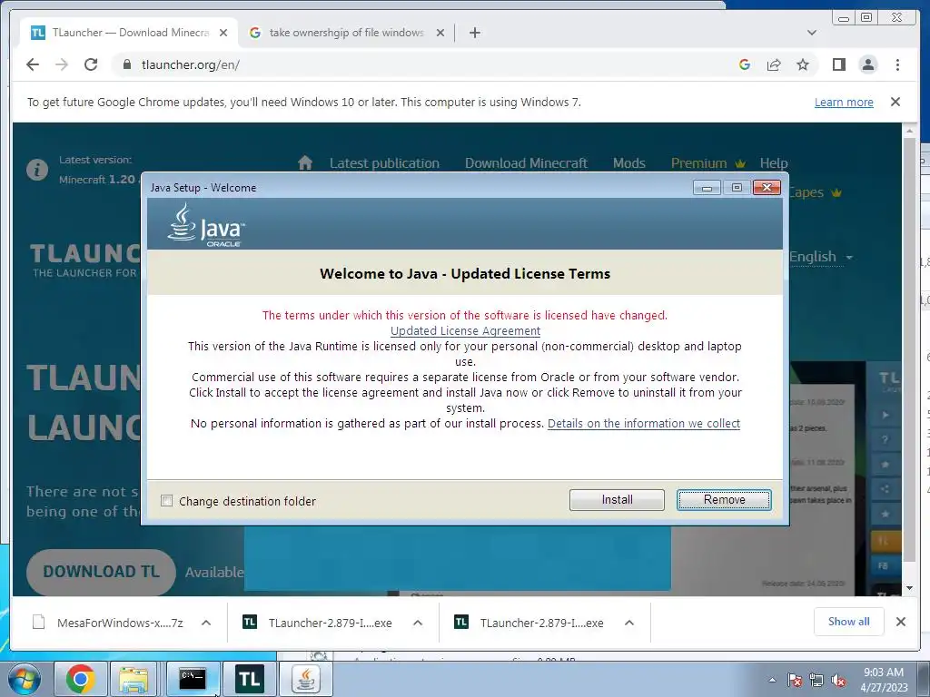Viewport: 930px width, 697px height.
Task: Open Download Minecraft menu item
Action: pyautogui.click(x=526, y=163)
